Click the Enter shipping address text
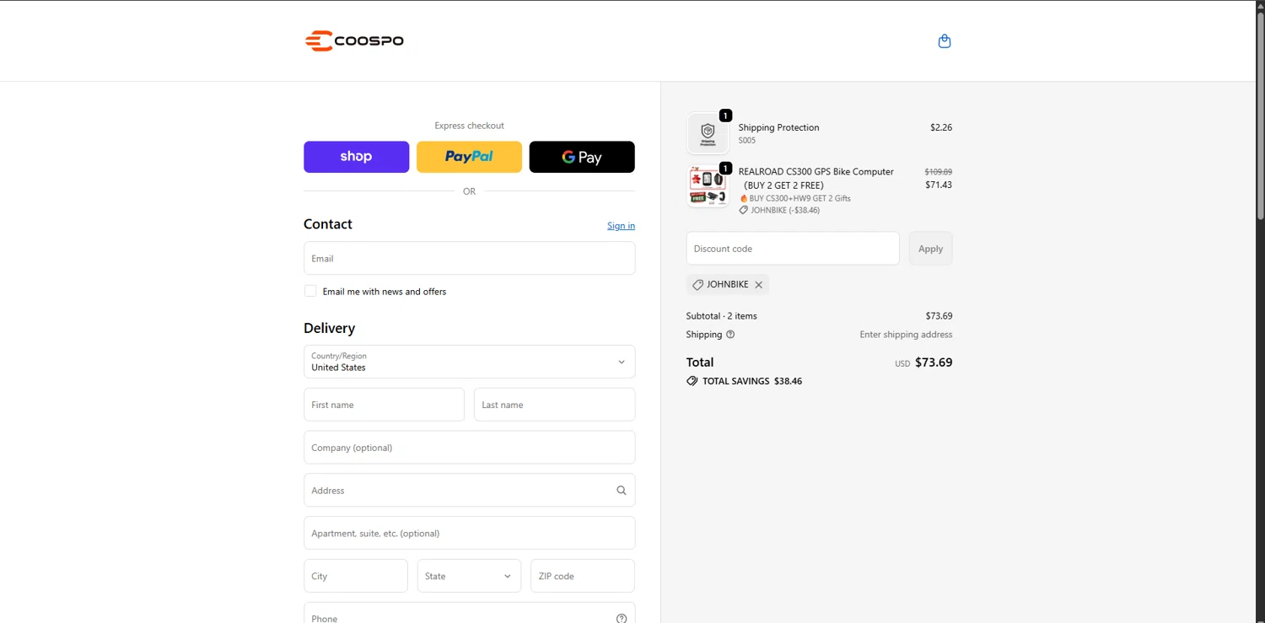Image resolution: width=1265 pixels, height=623 pixels. 906,335
